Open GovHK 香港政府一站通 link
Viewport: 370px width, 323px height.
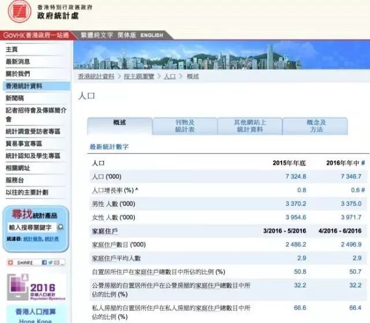(35, 35)
